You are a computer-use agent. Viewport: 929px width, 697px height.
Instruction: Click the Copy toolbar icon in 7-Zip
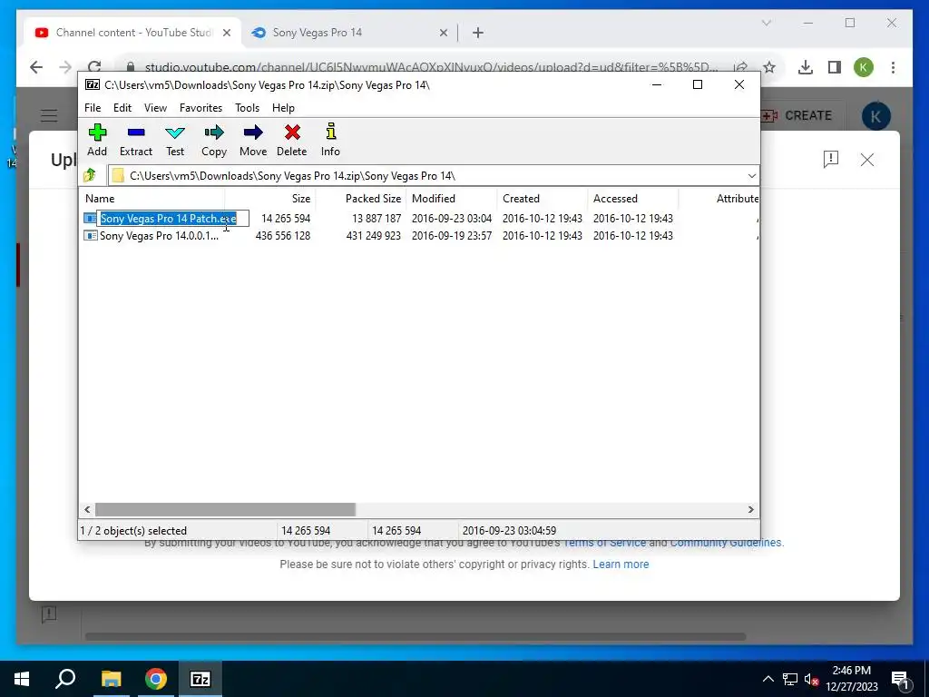214,133
